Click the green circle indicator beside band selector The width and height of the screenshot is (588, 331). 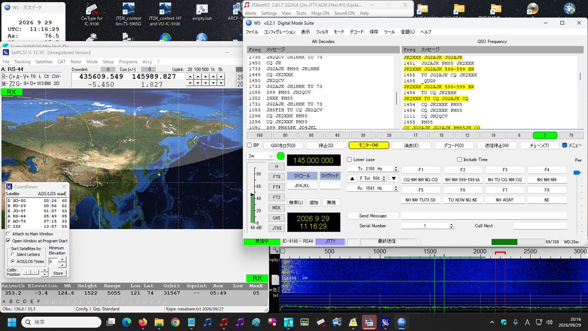click(x=281, y=156)
